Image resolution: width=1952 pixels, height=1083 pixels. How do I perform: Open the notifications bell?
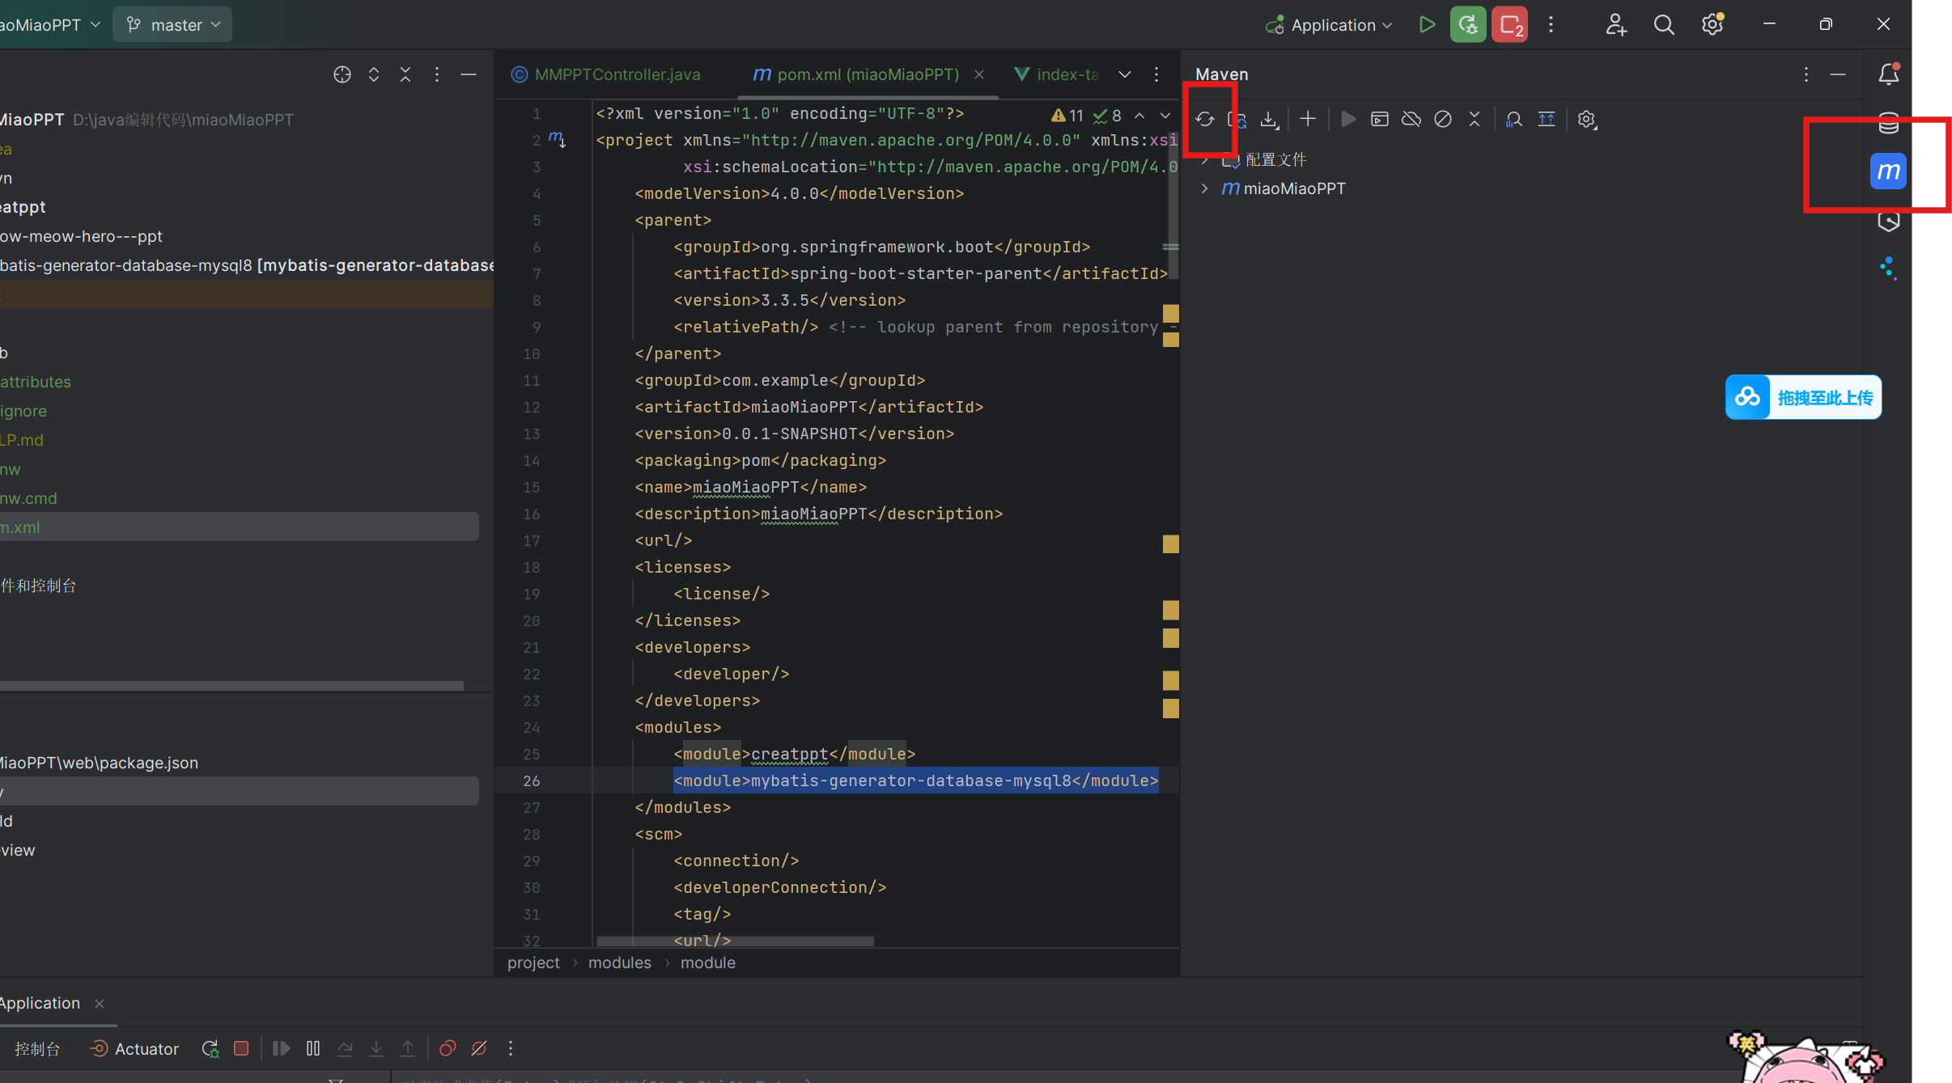point(1889,74)
